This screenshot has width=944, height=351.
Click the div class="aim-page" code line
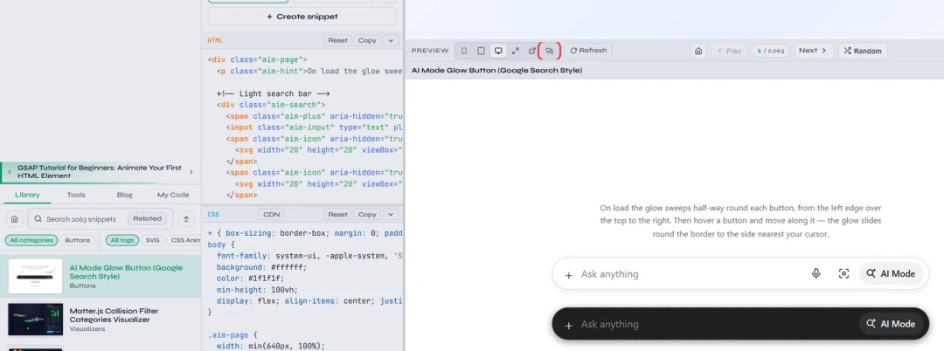coord(258,59)
